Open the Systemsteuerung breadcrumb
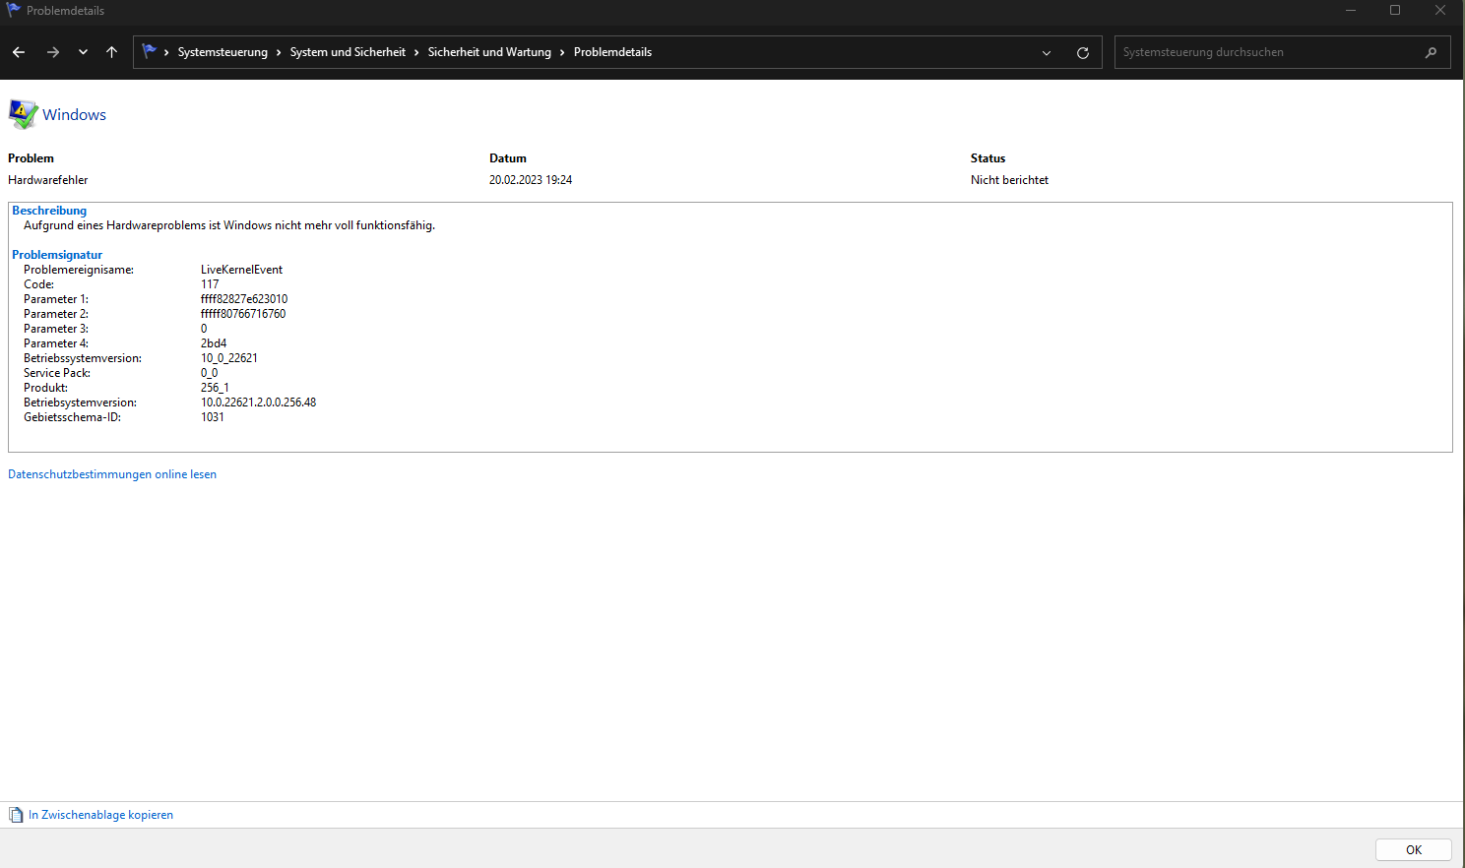The height and width of the screenshot is (868, 1465). pyautogui.click(x=223, y=52)
